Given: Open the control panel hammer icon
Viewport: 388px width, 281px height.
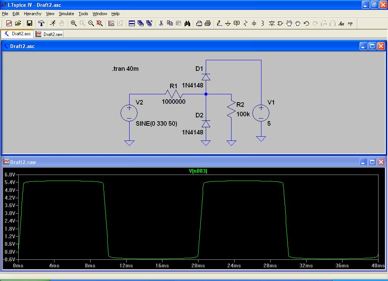Looking at the screenshot, I should coord(41,23).
